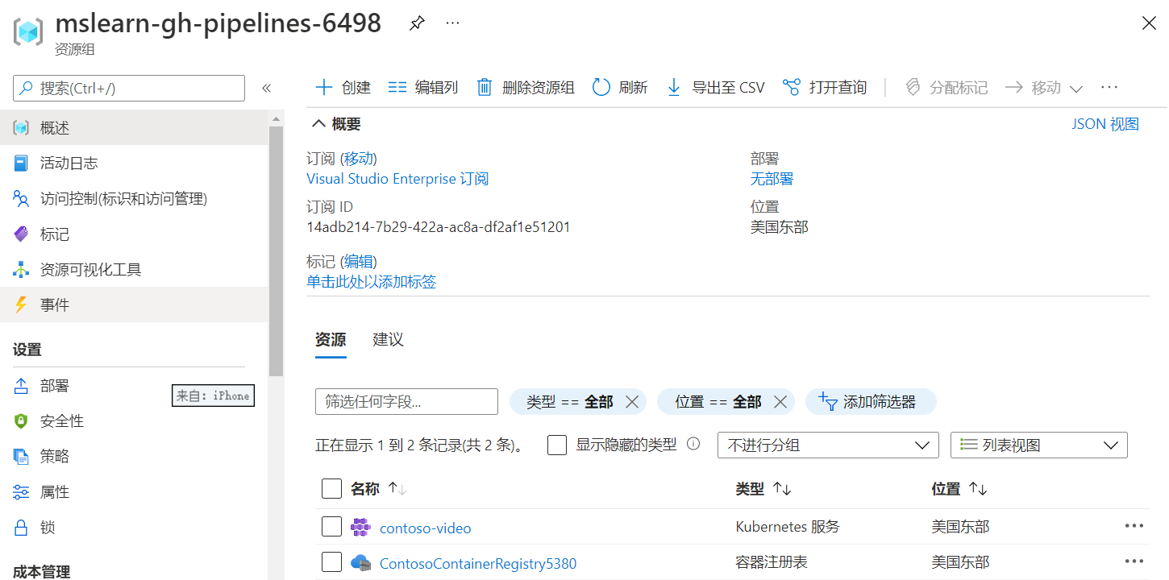Viewport: 1169px width, 580px height.
Task: Click the 添加筛选器 button
Action: [871, 402]
